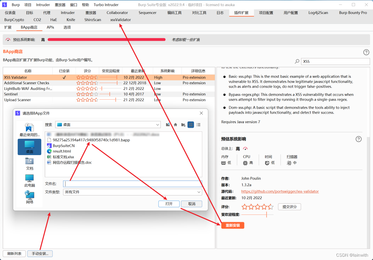Click the 标准文档.xlsx Excel file icon

49,157
